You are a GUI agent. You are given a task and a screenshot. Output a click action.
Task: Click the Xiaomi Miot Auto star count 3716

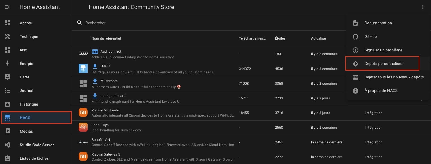(x=279, y=113)
